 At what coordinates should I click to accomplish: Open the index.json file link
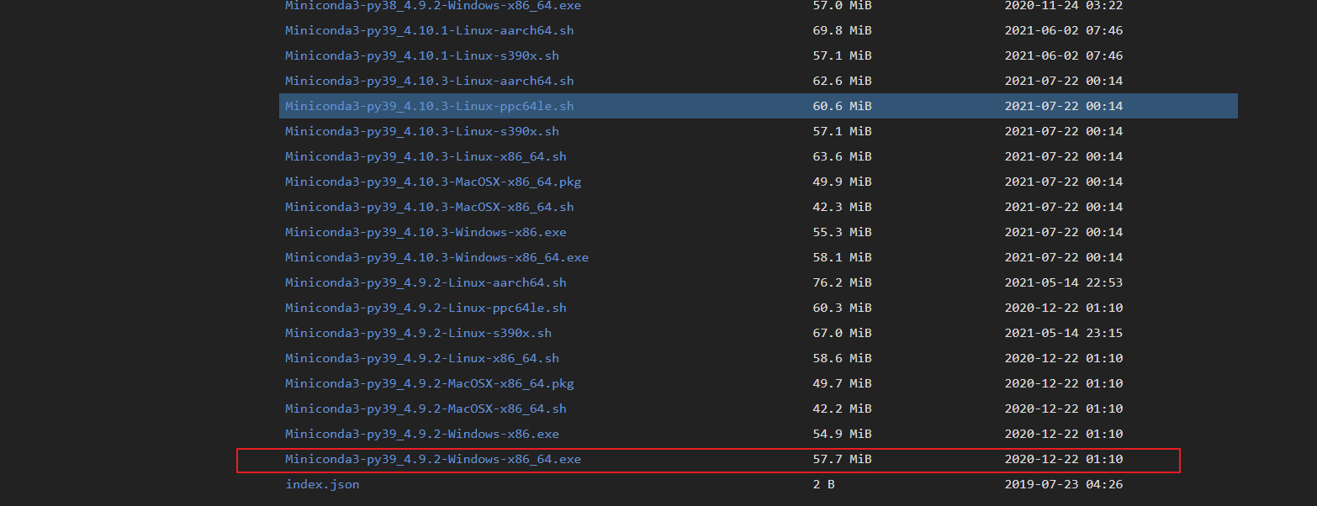(322, 484)
